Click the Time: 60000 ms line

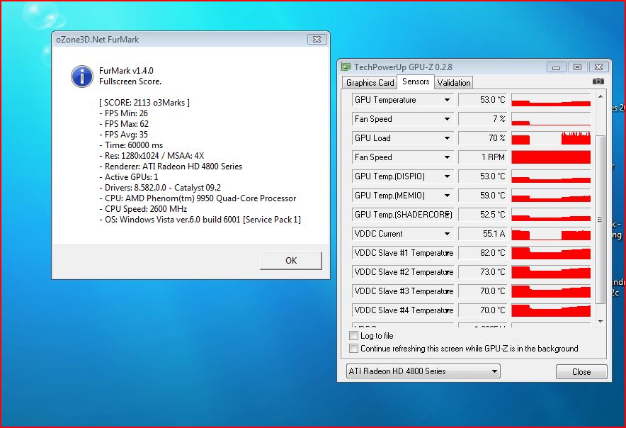[x=131, y=145]
